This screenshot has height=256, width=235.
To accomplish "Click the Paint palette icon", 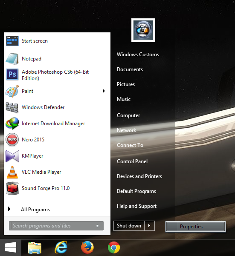I will click(12, 91).
